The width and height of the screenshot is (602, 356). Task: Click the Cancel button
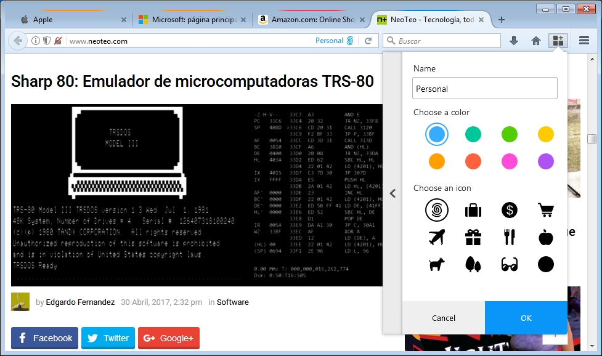(x=444, y=318)
